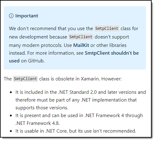This screenshot has height=141, width=155.
Task: Select SmtpClient code before 'class for'
Action: tap(107, 29)
